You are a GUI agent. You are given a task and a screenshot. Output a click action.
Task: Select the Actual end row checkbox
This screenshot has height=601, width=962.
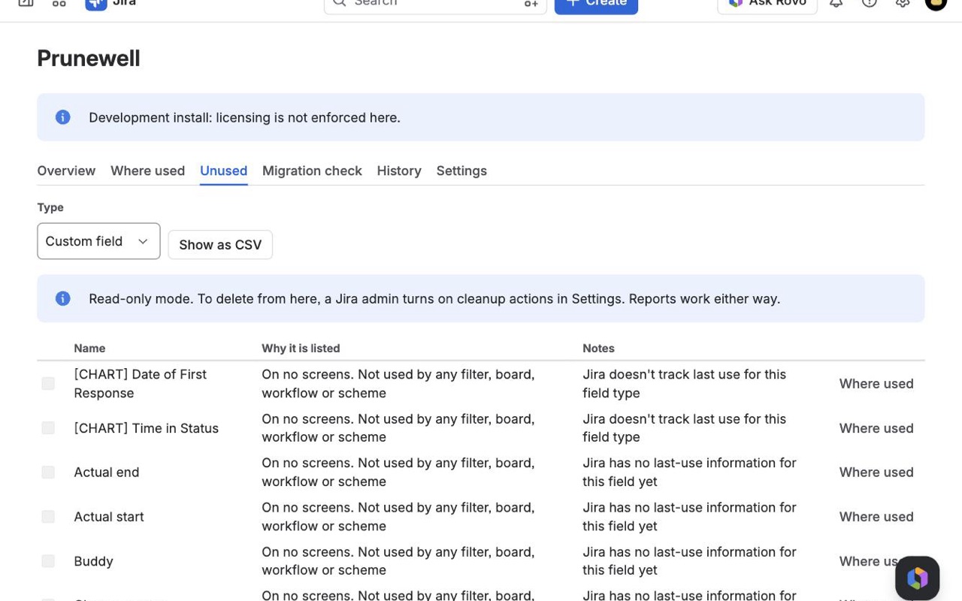pyautogui.click(x=48, y=473)
